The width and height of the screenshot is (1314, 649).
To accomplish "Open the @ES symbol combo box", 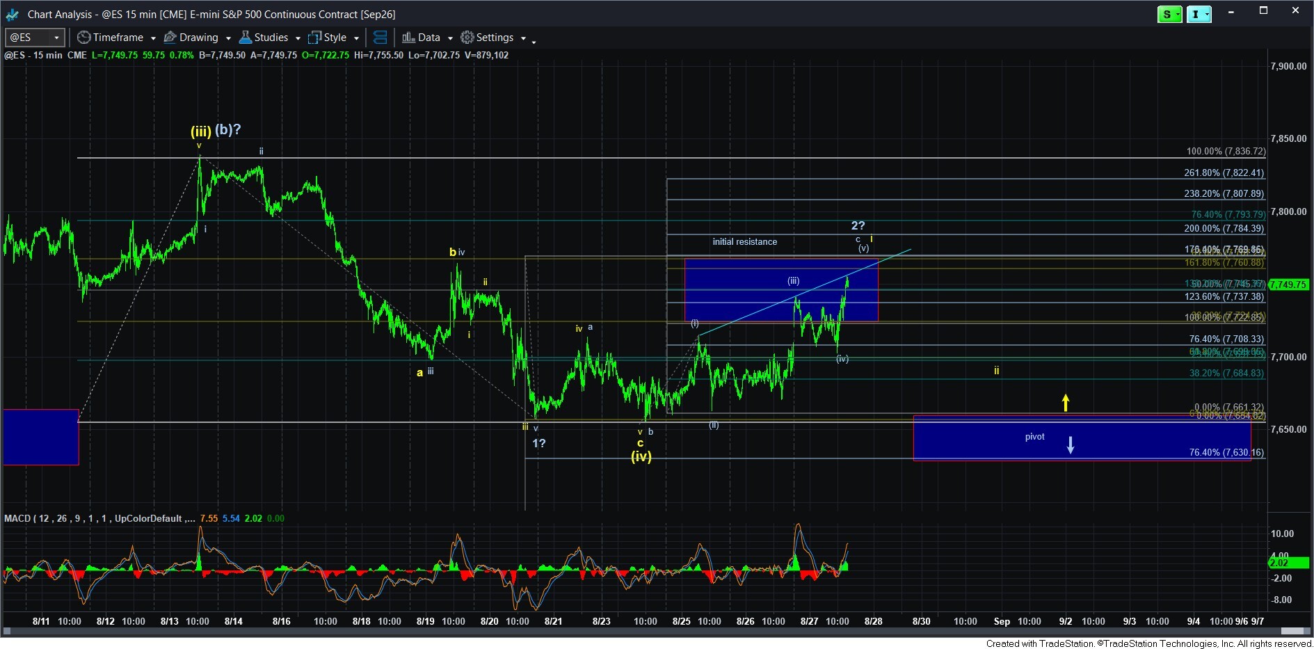I will tap(35, 38).
